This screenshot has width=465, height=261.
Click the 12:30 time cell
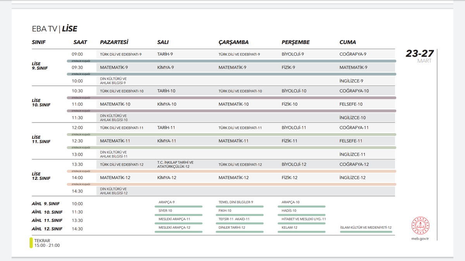(77, 141)
